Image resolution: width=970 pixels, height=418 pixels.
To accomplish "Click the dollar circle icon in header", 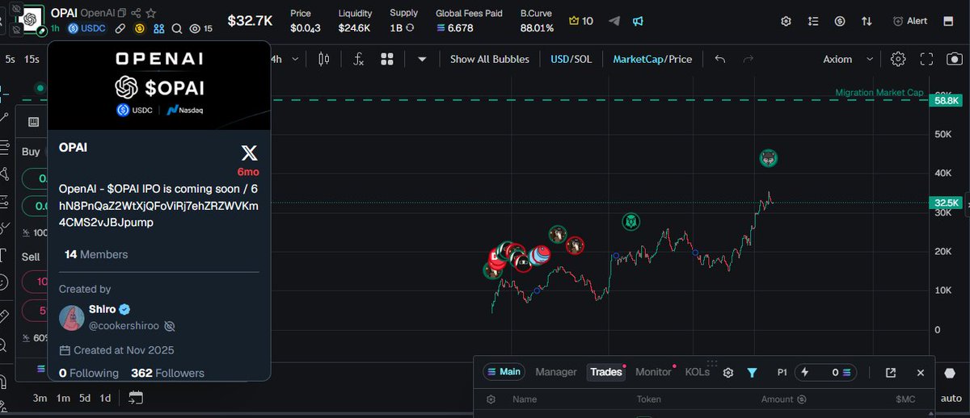I will (840, 21).
